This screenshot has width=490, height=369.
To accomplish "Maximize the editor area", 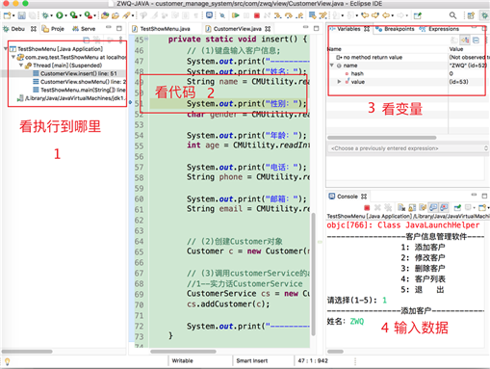I will tap(317, 28).
